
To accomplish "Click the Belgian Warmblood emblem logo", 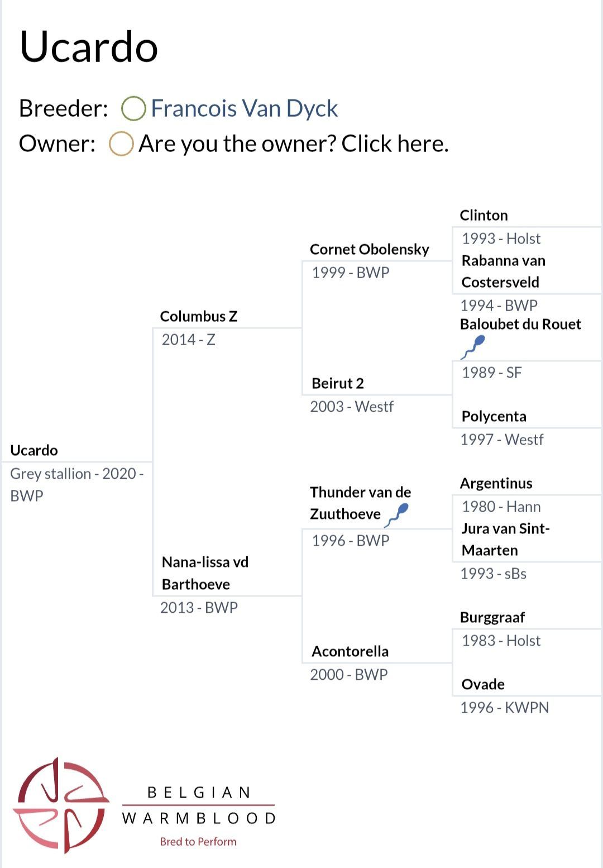I will pyautogui.click(x=61, y=805).
